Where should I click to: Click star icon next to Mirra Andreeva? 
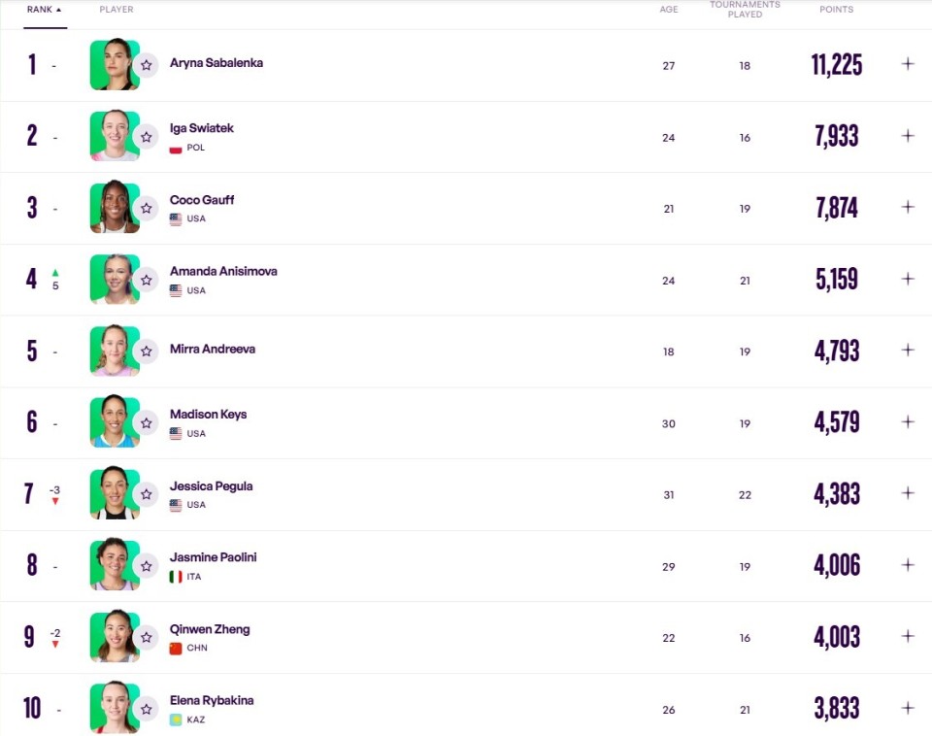[146, 351]
